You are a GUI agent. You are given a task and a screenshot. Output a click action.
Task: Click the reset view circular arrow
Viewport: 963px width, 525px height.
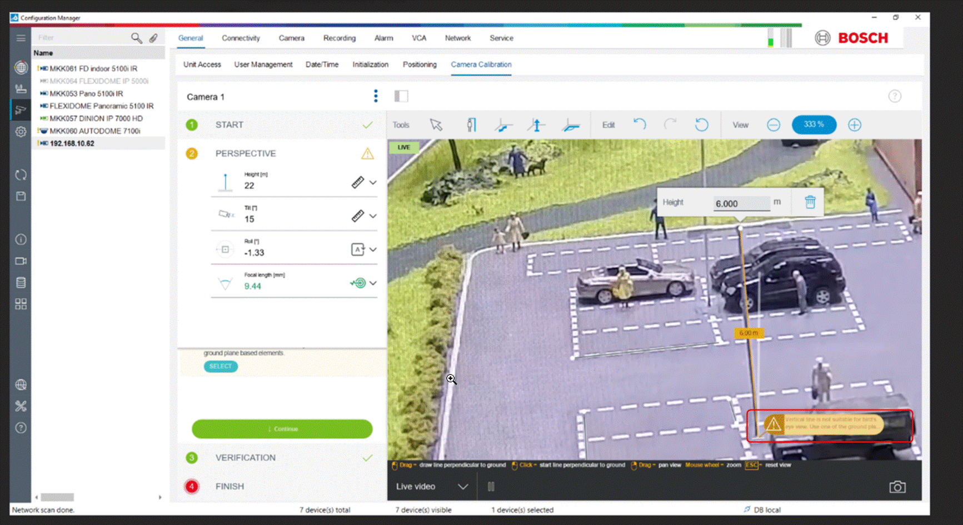701,125
